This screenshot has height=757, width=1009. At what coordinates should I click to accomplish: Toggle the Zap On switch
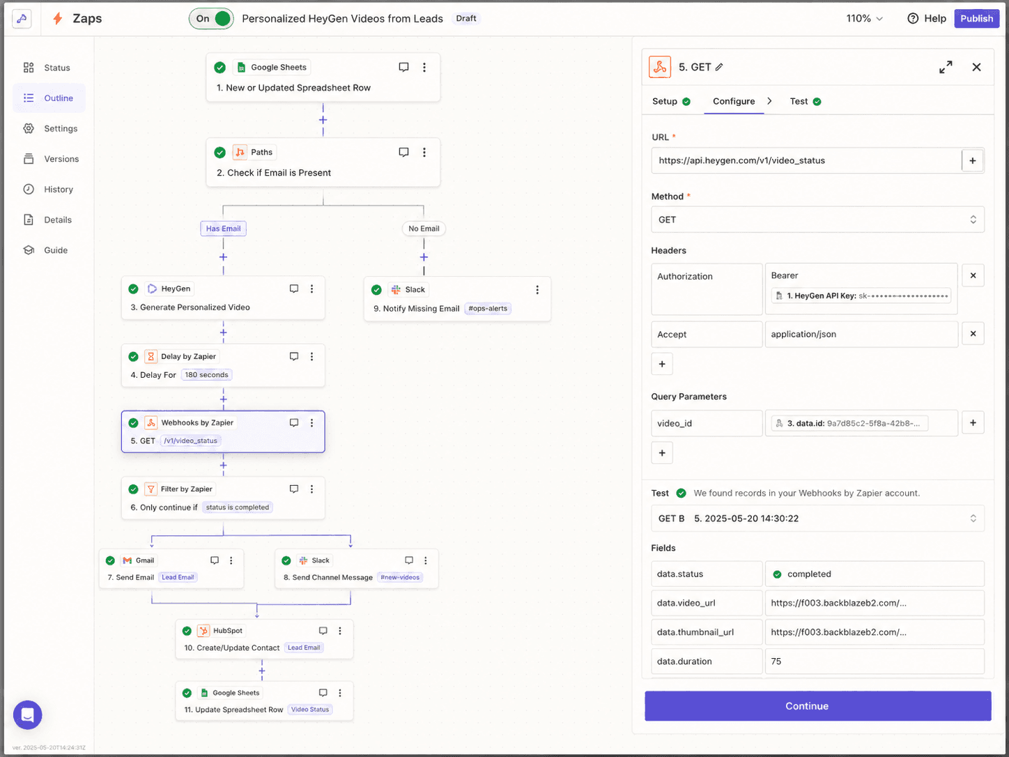[211, 19]
